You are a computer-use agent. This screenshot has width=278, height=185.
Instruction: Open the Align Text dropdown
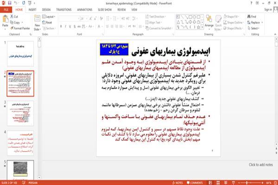point(153,22)
